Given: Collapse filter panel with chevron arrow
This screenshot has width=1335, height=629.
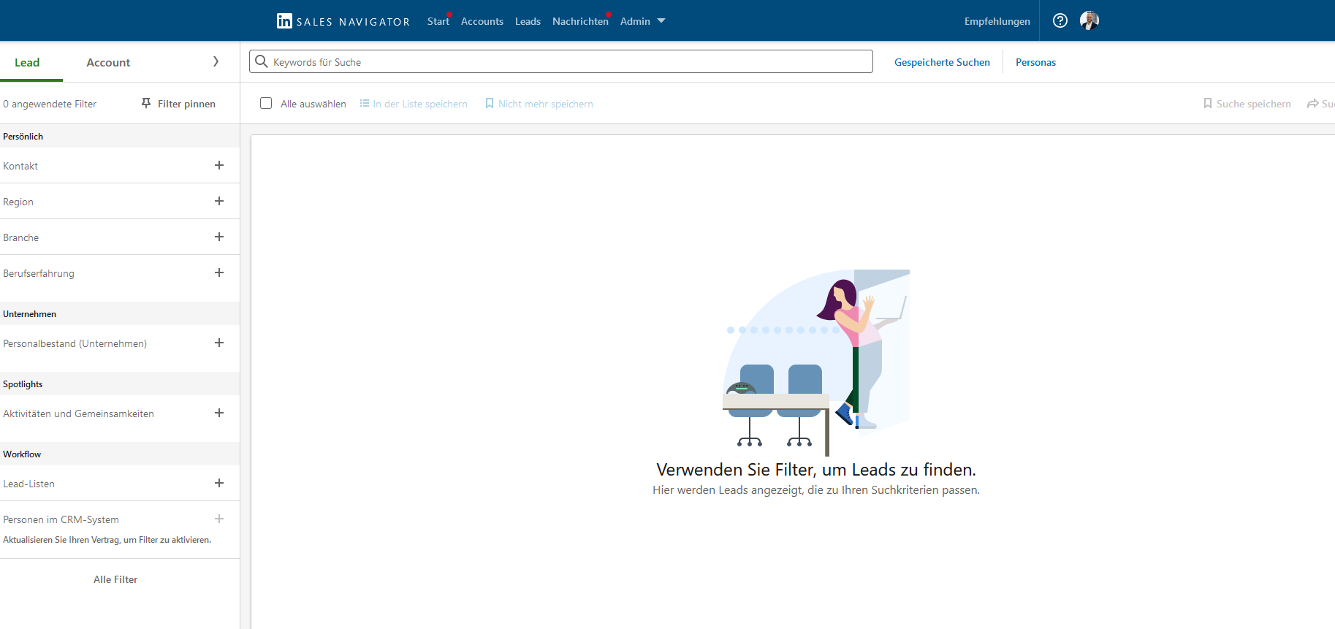Looking at the screenshot, I should click(x=216, y=62).
